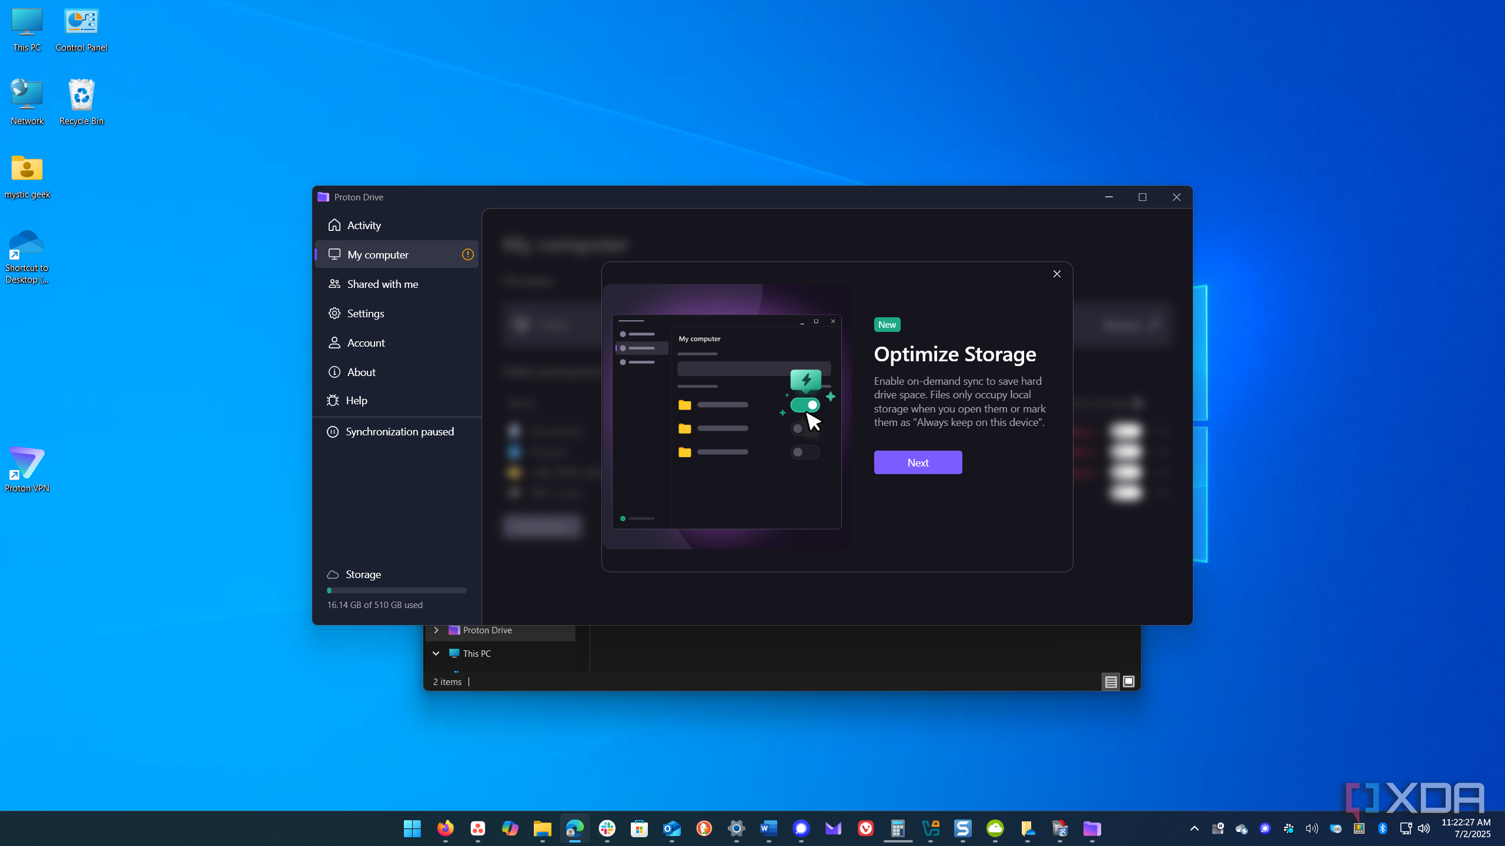
Task: Open Firefox from taskbar
Action: 445,828
